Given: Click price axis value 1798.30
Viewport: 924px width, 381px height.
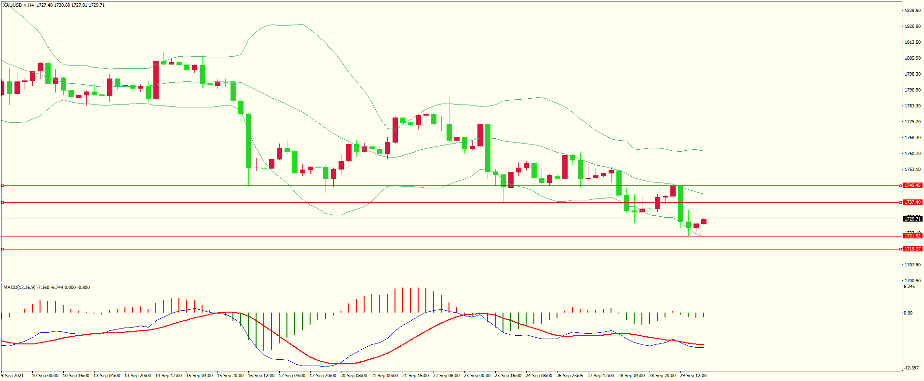Looking at the screenshot, I should point(912,74).
